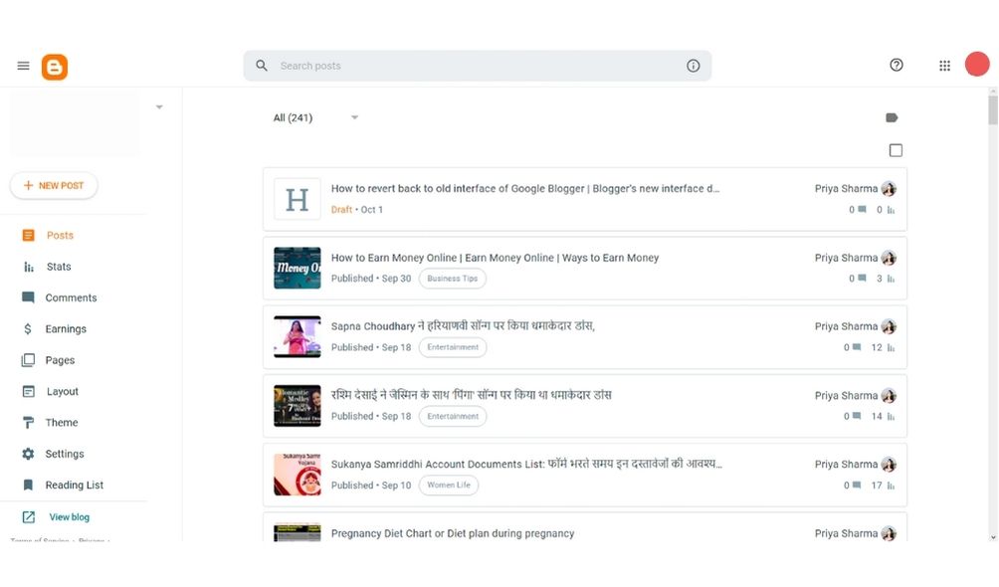Open the search info icon
999x587 pixels.
(694, 66)
